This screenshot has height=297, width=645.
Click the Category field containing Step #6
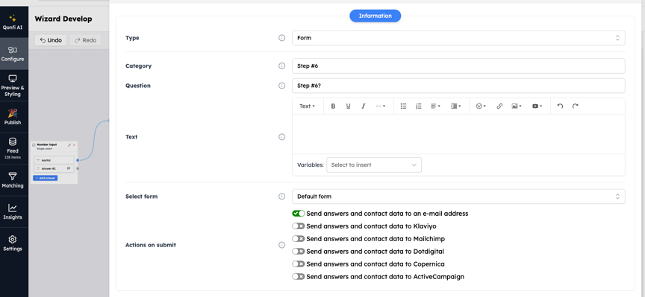point(458,66)
